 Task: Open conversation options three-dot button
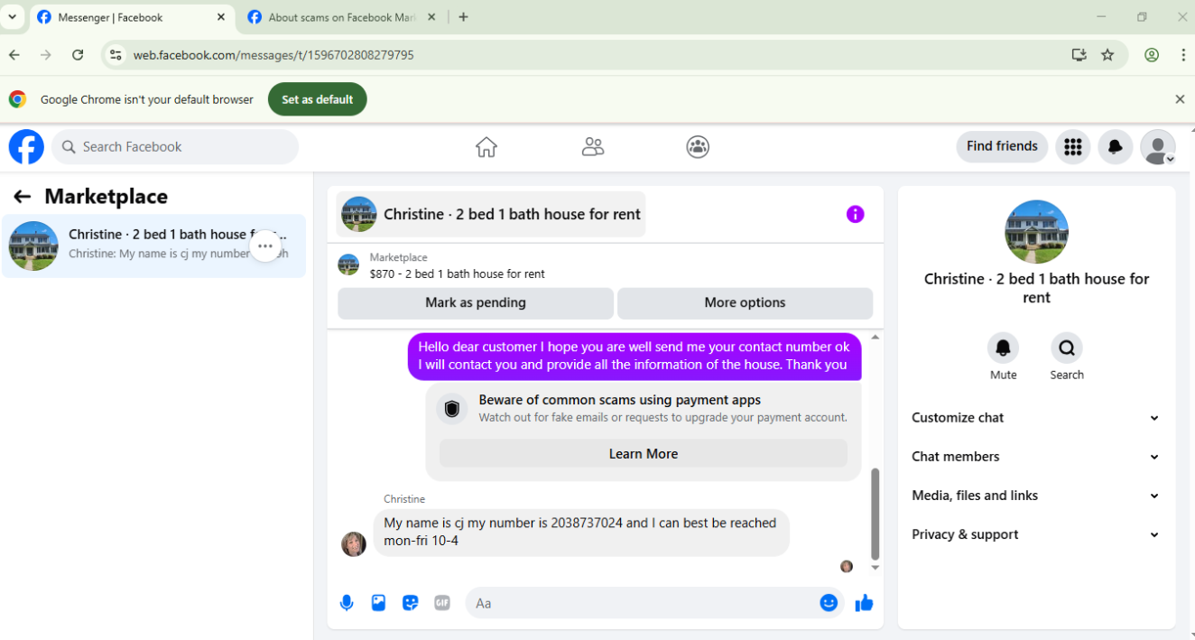265,246
